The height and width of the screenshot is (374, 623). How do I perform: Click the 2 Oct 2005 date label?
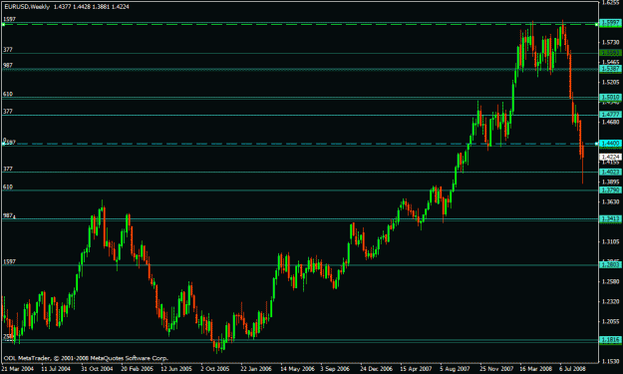215,369
